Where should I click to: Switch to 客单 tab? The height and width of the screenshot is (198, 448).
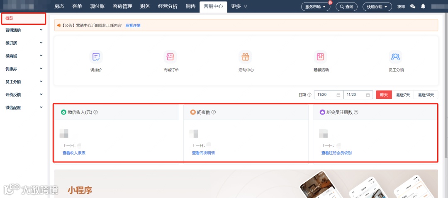(77, 6)
